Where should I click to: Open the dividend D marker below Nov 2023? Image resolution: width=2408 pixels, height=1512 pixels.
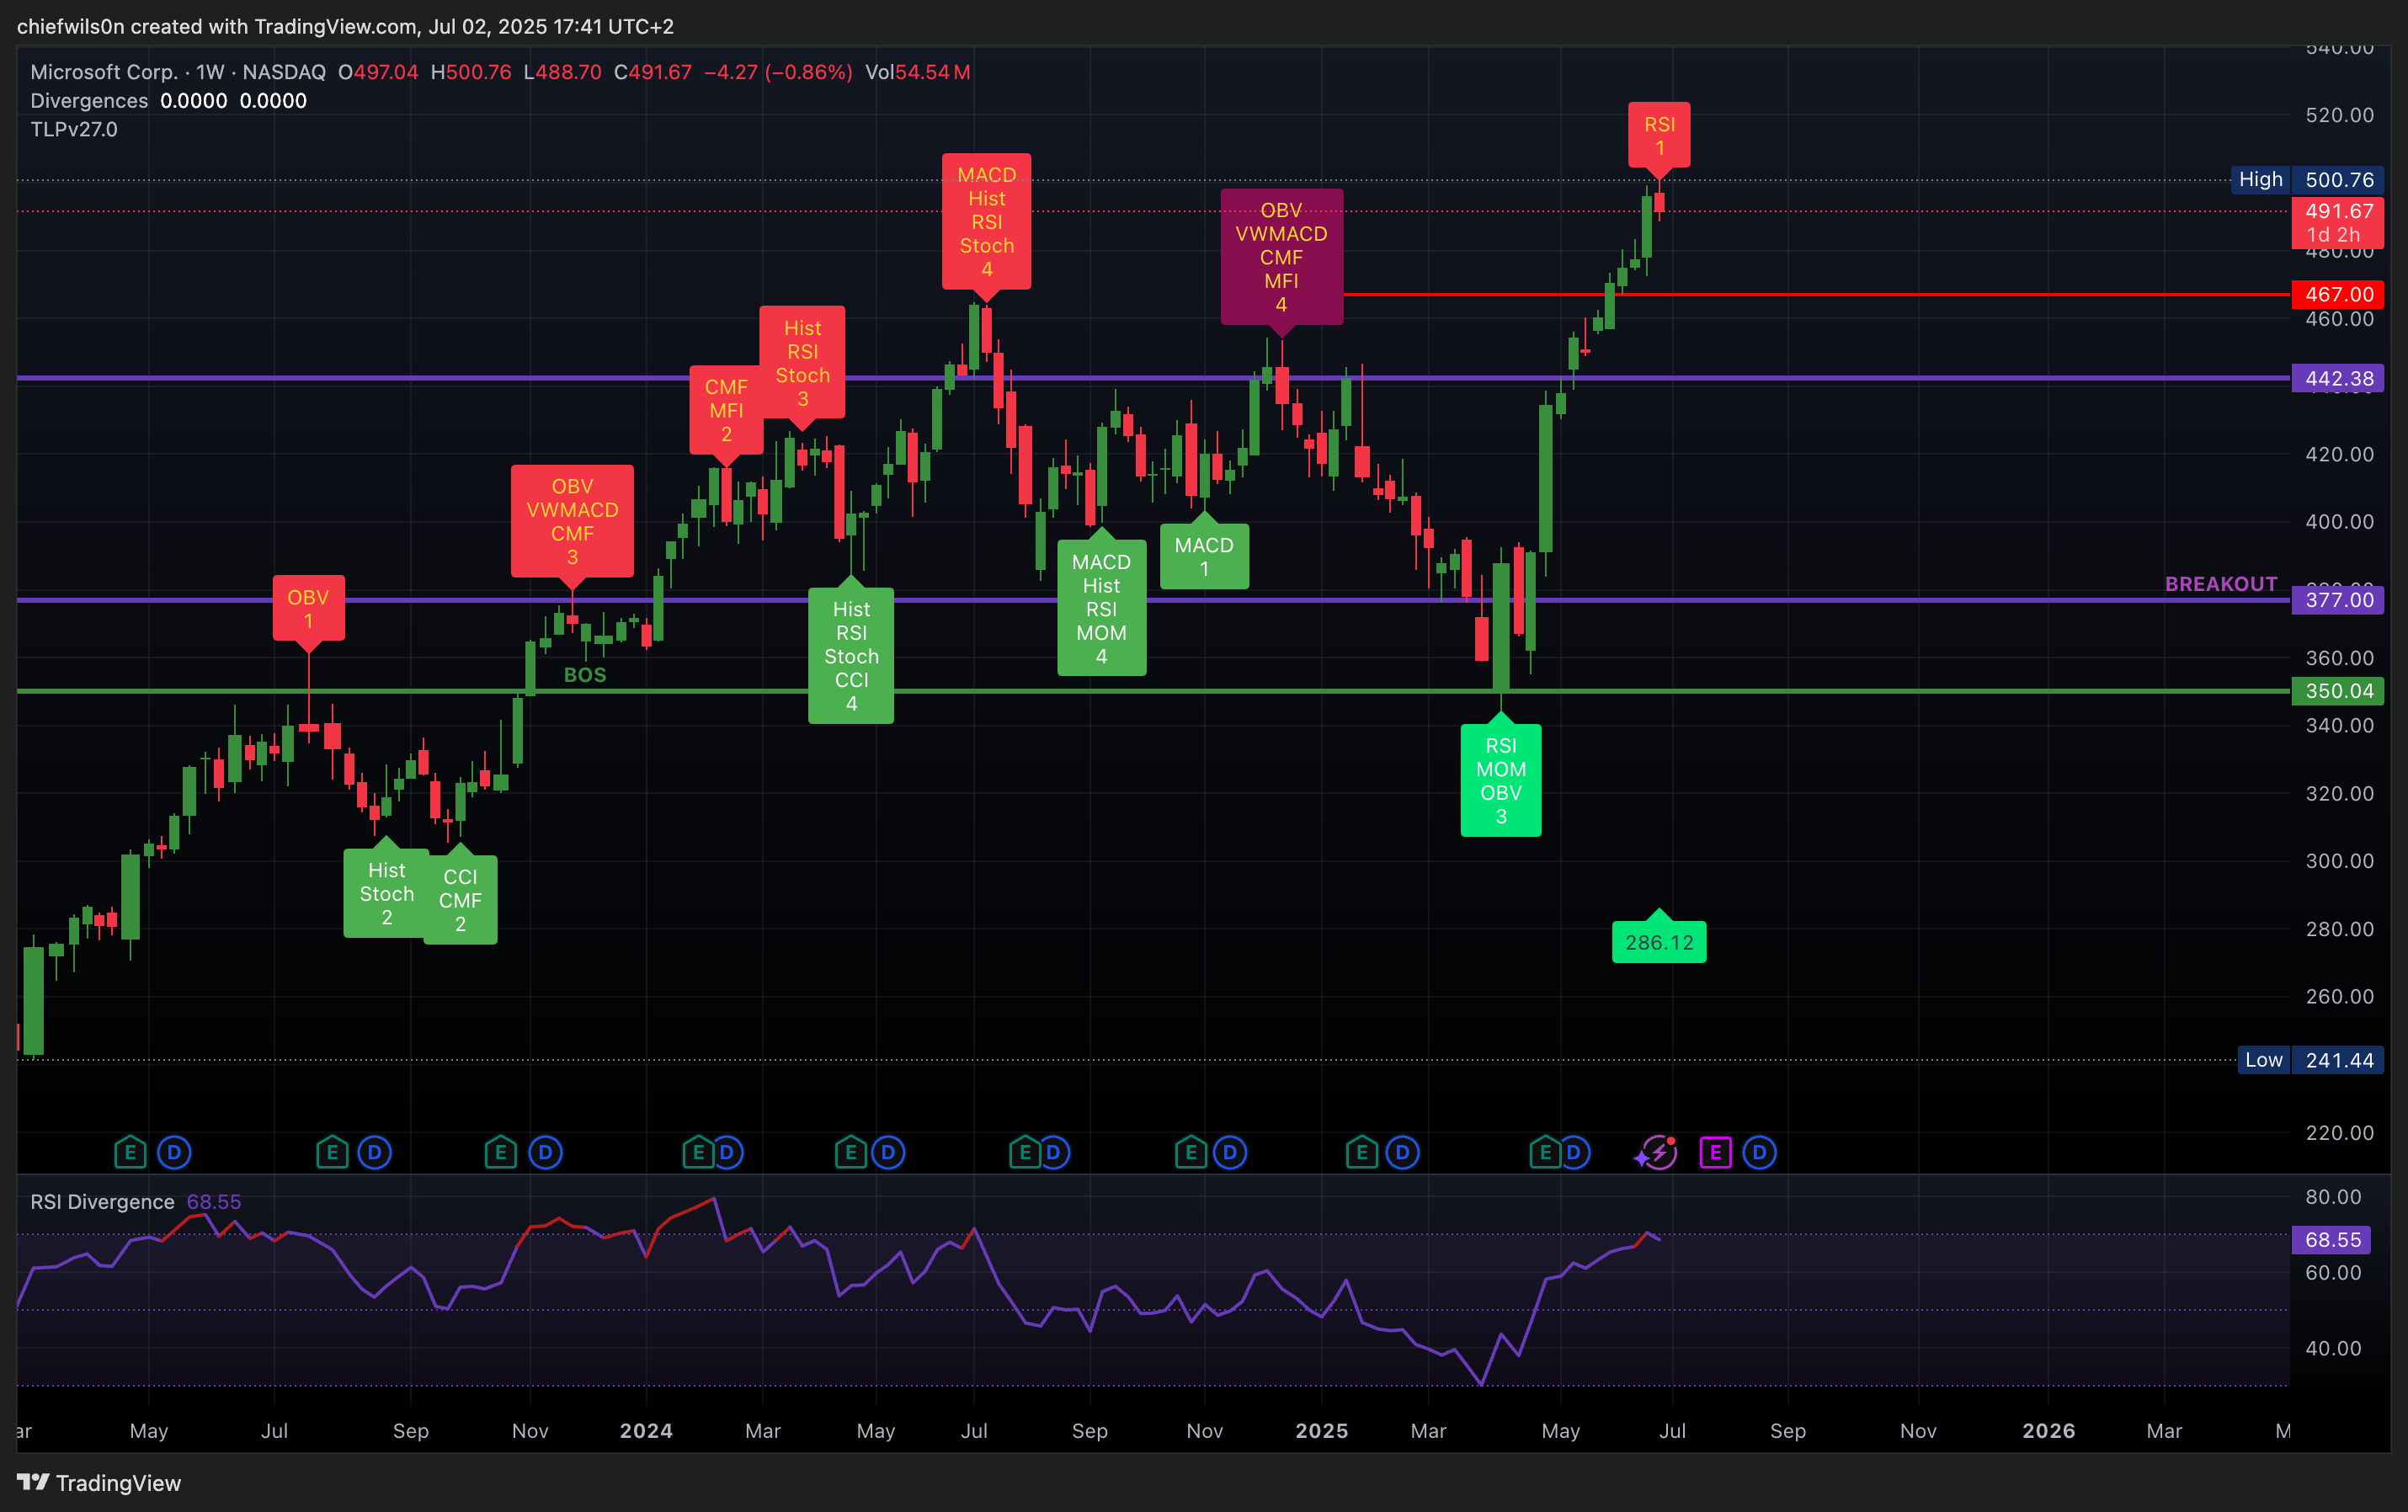pyautogui.click(x=545, y=1153)
